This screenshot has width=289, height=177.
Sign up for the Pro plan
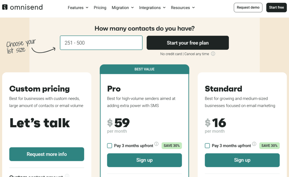point(144,160)
